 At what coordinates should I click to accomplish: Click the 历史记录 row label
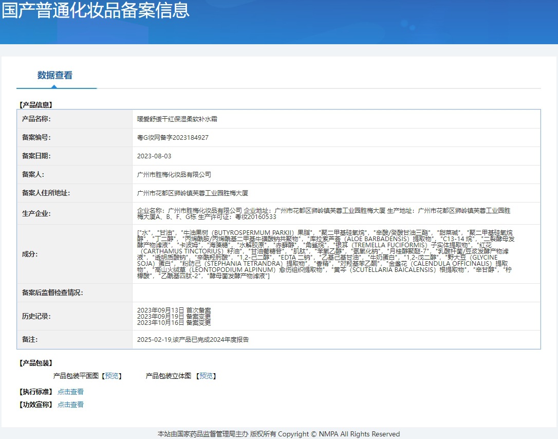tap(36, 316)
